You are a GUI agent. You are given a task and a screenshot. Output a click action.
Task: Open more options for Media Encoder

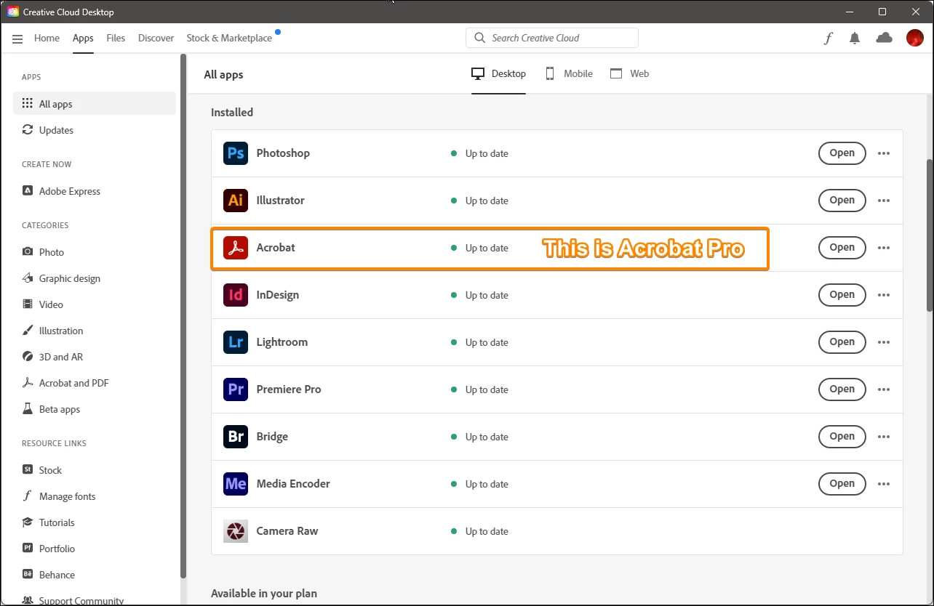tap(884, 484)
